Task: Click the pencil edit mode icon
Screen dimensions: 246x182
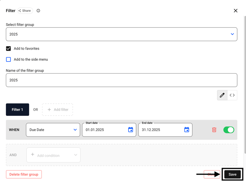Action: [222, 95]
